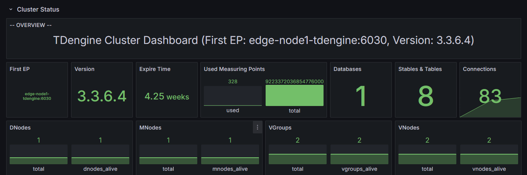Click the dnodes_alive bar gauge
The width and height of the screenshot is (527, 175).
click(100, 155)
